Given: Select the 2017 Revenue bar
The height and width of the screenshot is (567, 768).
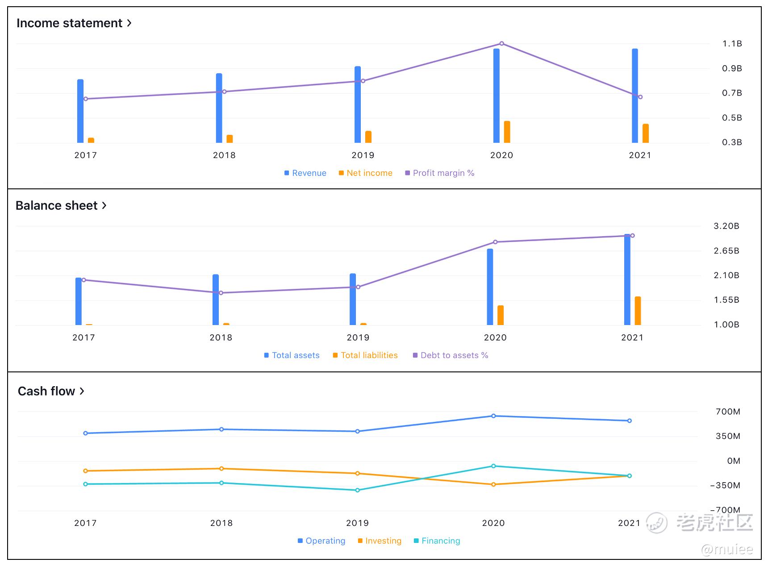Looking at the screenshot, I should click(x=80, y=111).
